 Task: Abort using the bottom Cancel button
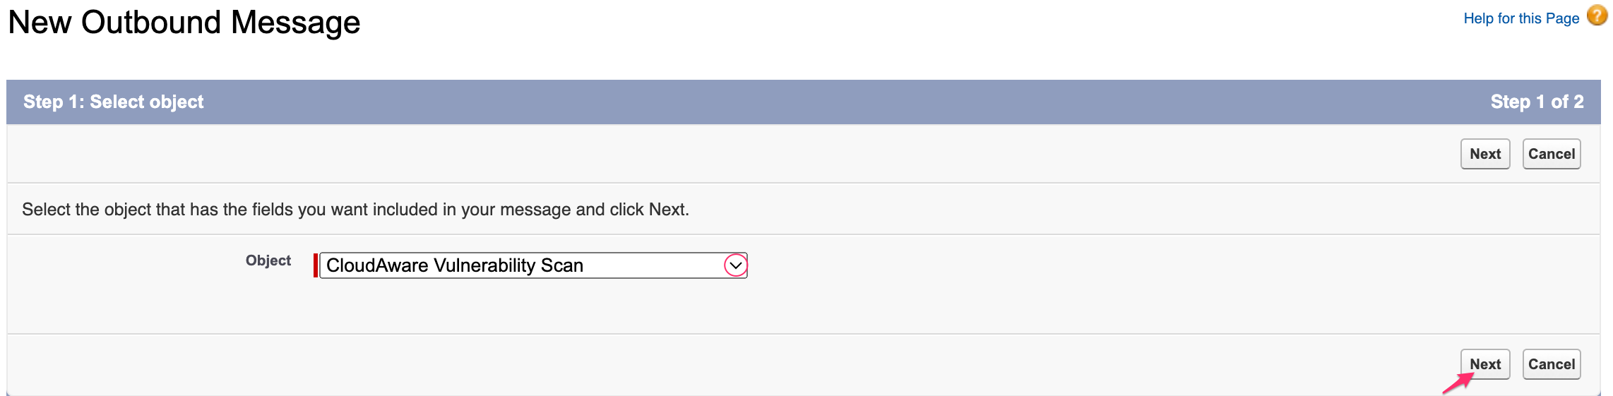point(1551,364)
